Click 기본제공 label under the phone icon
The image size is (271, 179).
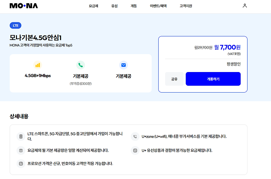pos(81,76)
